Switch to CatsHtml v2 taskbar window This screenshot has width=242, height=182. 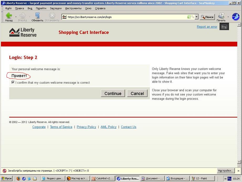click(x=103, y=179)
